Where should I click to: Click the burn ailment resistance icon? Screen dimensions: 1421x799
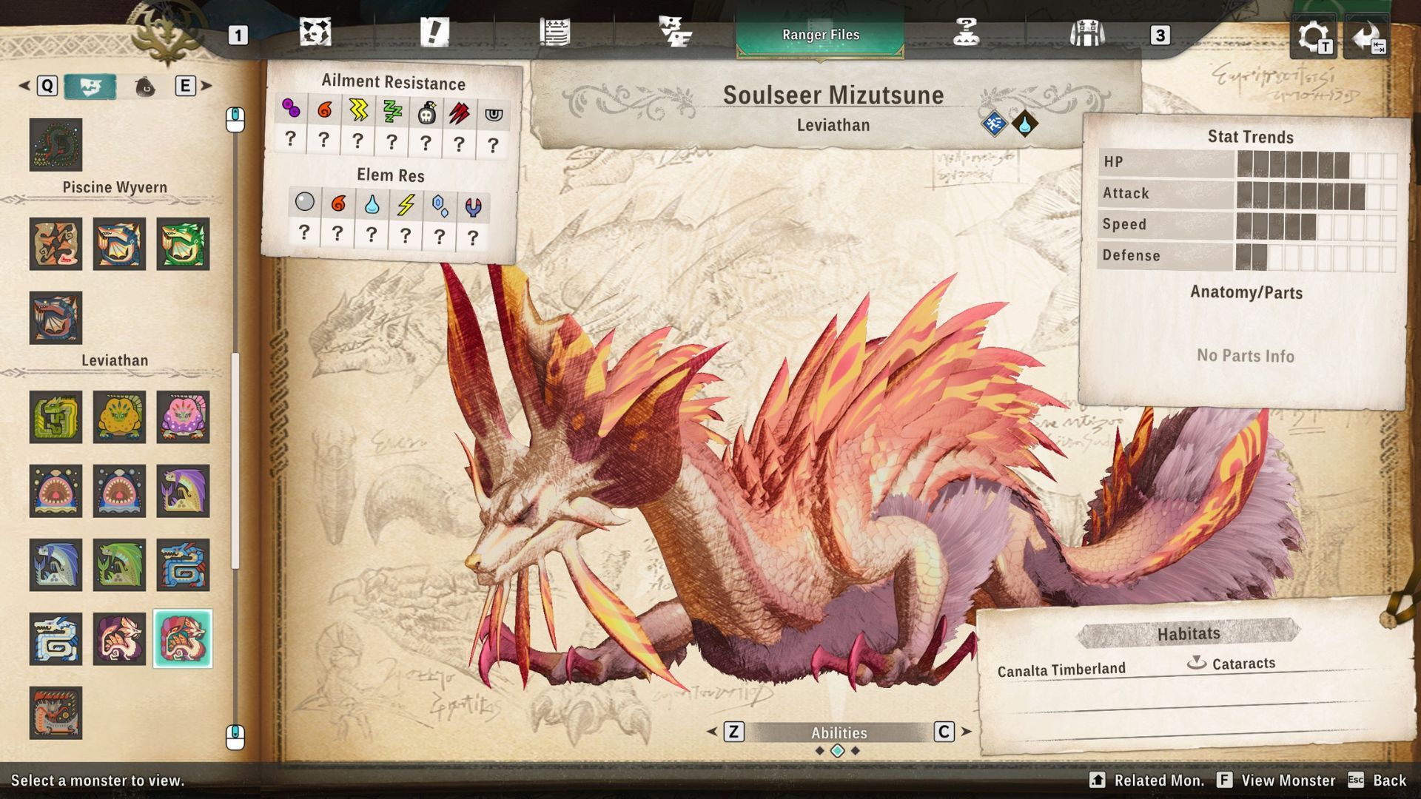click(324, 110)
